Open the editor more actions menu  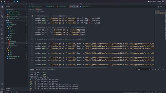(164, 7)
